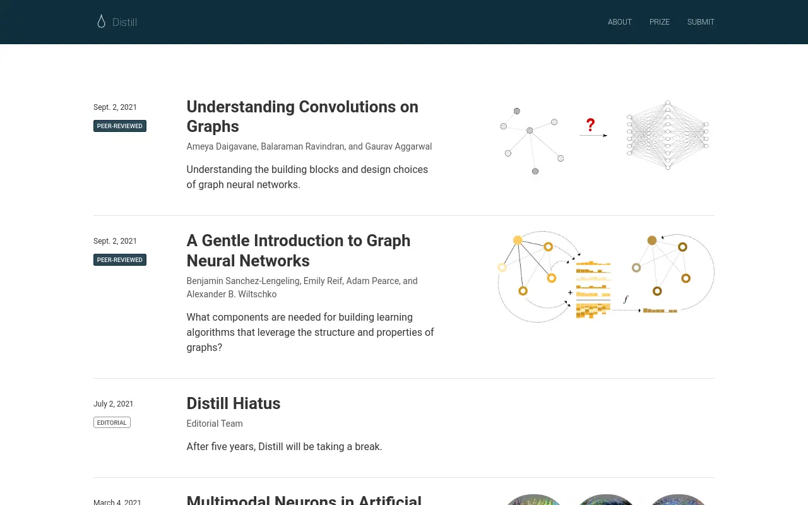Screen dimensions: 808x505
Task: Click description 'What components are needed for building learning algorithms'
Action: tap(311, 332)
